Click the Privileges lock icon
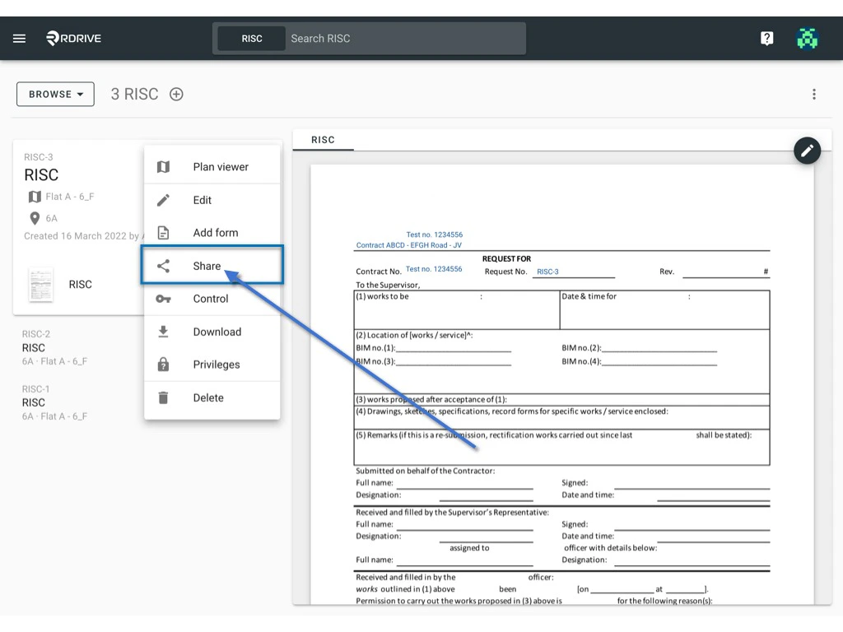Screen dimensions: 843x632 164,364
